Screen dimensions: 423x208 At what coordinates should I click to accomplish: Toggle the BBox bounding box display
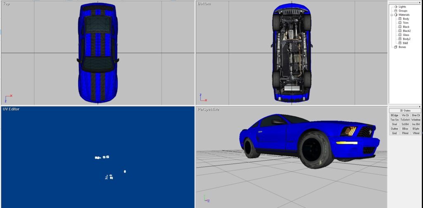(405, 129)
